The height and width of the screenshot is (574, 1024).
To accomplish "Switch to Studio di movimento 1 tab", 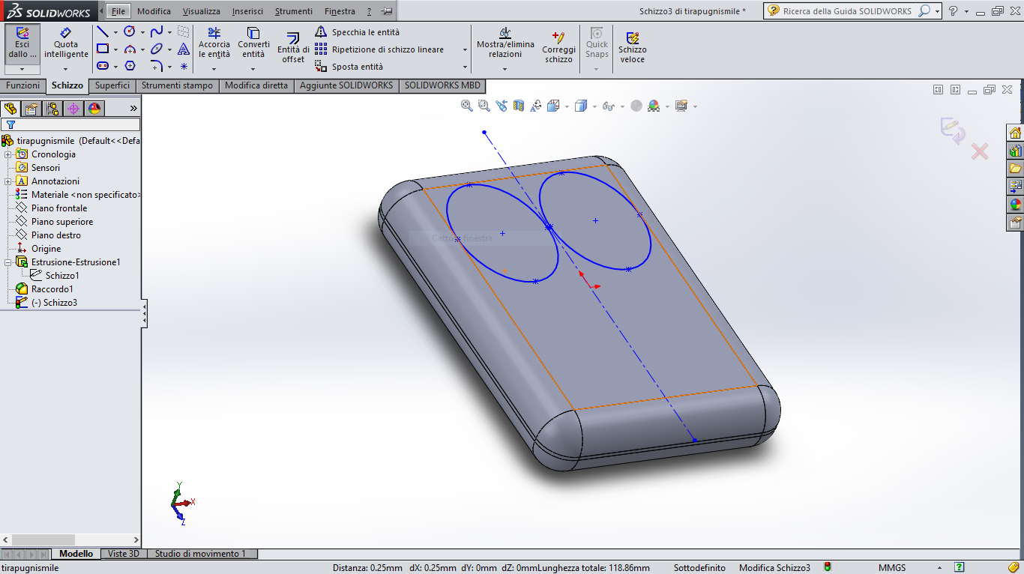I will coord(200,554).
